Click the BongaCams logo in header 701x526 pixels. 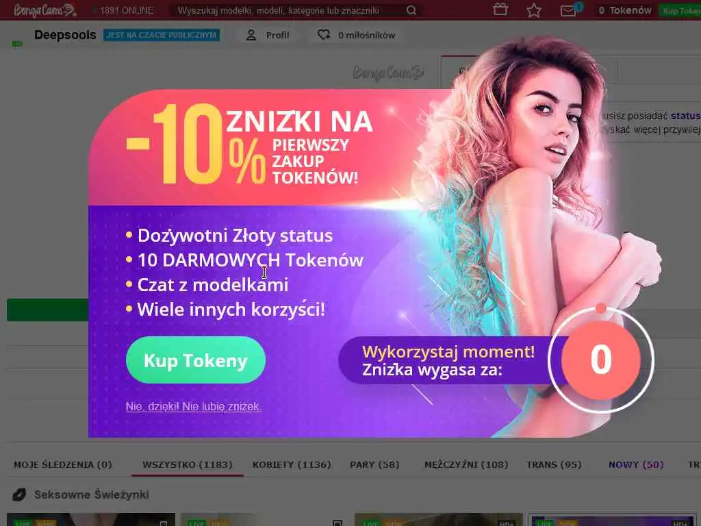click(44, 10)
